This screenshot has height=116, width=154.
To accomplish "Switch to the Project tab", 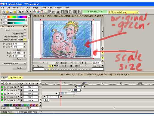I will coord(4,78).
